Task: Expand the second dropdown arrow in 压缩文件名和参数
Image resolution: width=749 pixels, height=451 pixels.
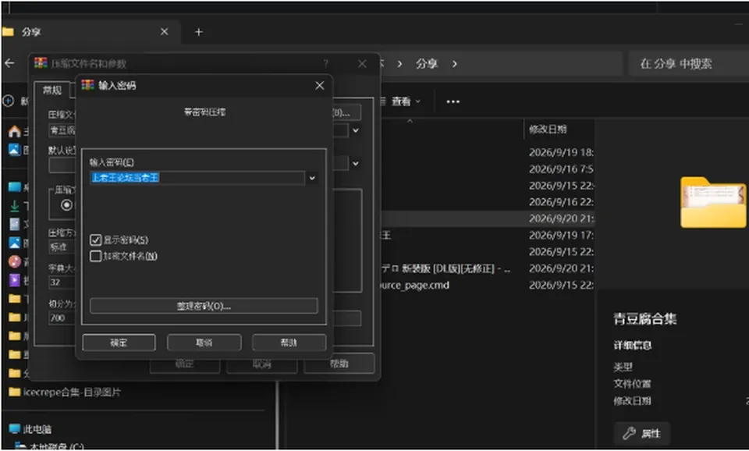Action: tap(356, 163)
